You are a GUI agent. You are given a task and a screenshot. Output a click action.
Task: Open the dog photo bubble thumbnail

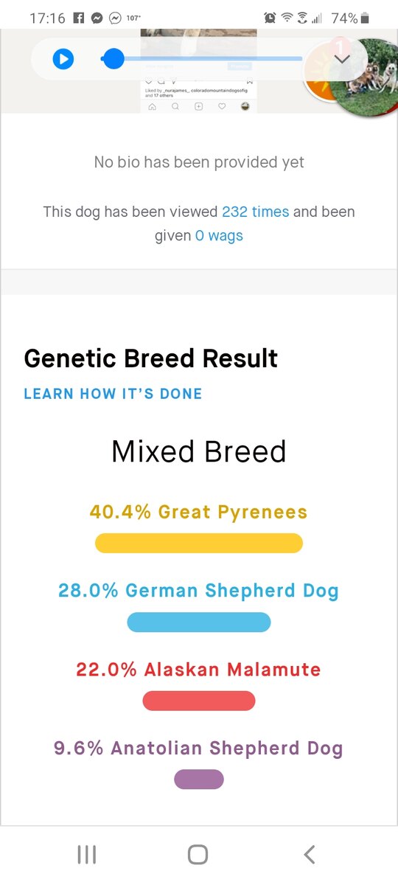(x=363, y=77)
